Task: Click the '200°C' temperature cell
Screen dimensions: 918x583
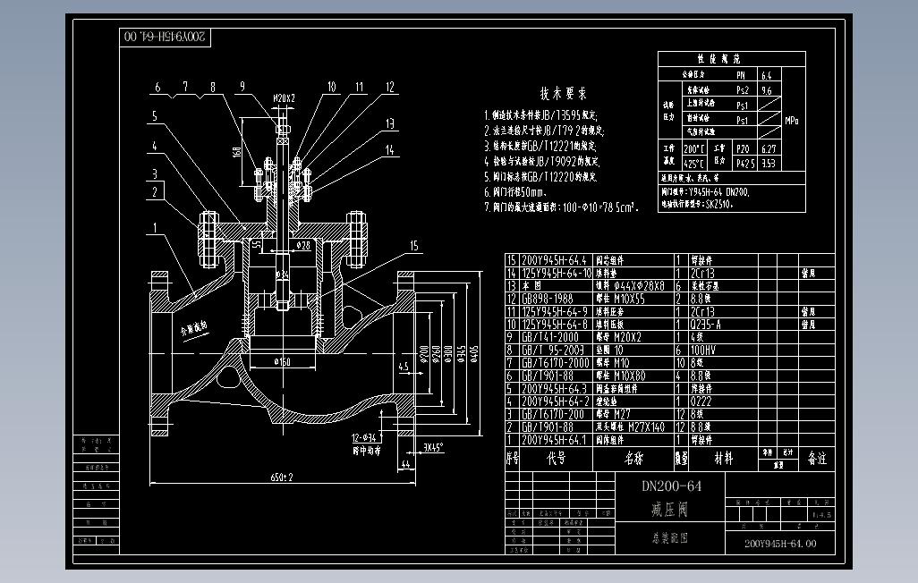Action: point(694,148)
